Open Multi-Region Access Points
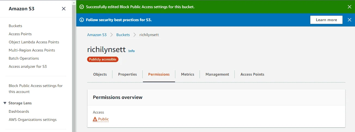This screenshot has height=132, width=355. (32, 50)
